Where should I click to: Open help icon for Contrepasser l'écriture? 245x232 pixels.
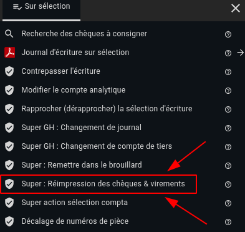pos(228,72)
